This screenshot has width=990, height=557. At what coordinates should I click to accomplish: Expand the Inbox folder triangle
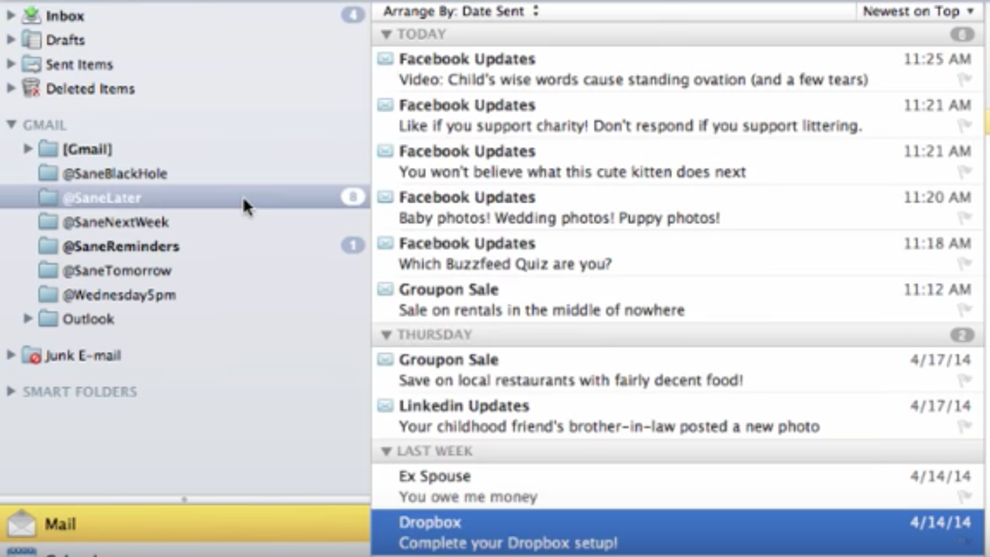[11, 15]
